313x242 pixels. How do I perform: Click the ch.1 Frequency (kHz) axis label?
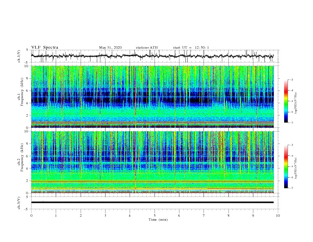21,92
